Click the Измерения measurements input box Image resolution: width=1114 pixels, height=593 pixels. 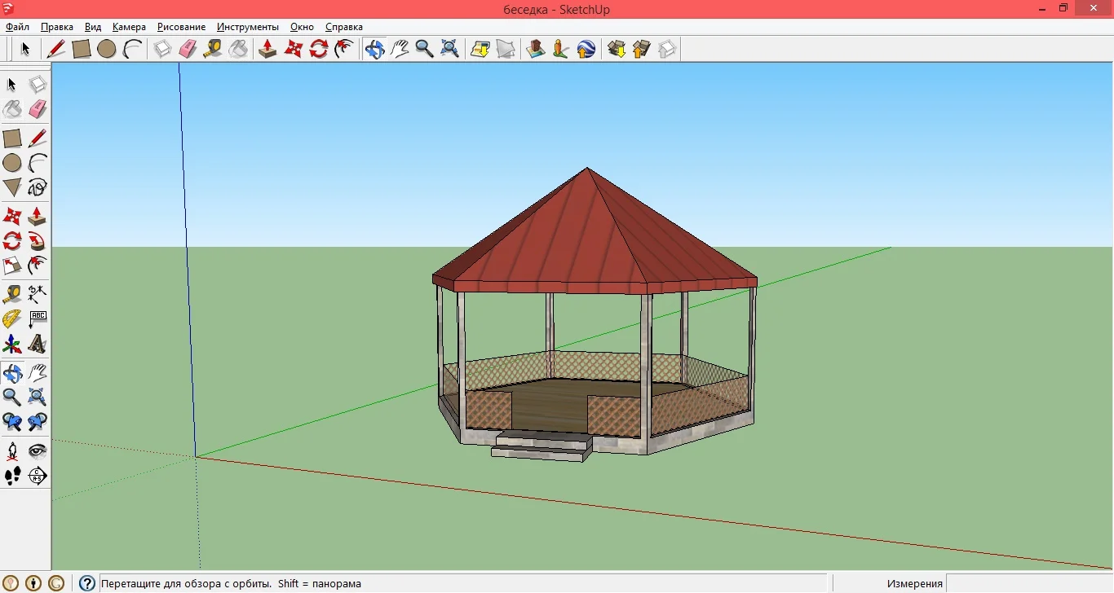coord(1029,583)
